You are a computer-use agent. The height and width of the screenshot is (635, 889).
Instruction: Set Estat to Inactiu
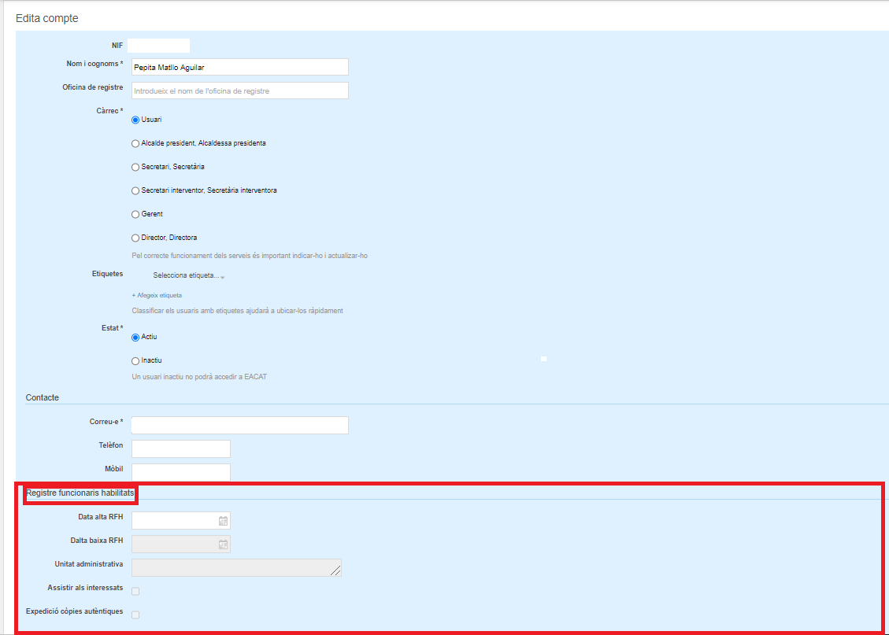(x=135, y=360)
